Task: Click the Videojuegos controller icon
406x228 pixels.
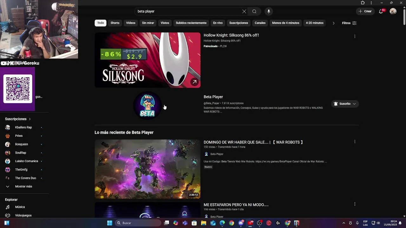Action: [x=8, y=215]
